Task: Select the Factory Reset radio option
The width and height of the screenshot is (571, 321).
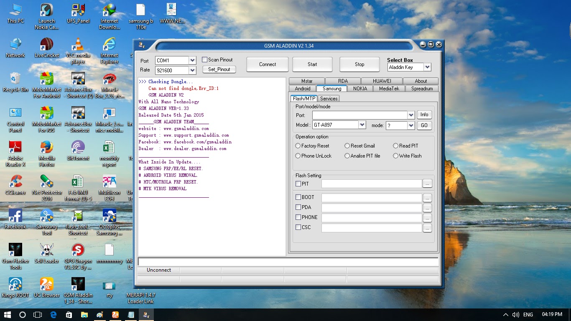Action: coord(298,146)
